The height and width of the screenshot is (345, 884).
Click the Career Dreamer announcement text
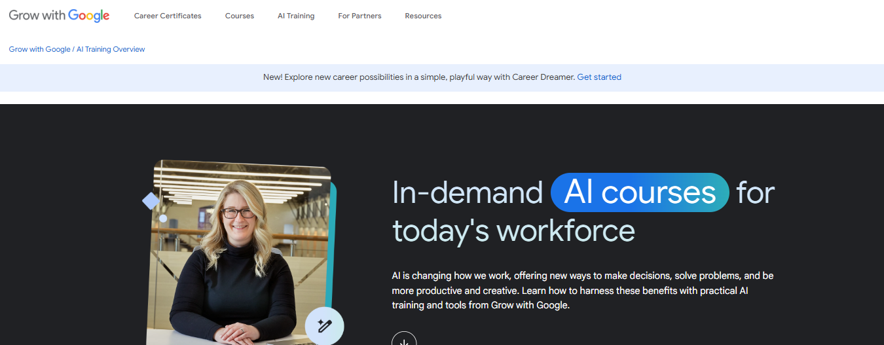point(419,77)
